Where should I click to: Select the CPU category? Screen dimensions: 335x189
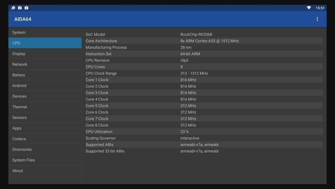[45, 43]
